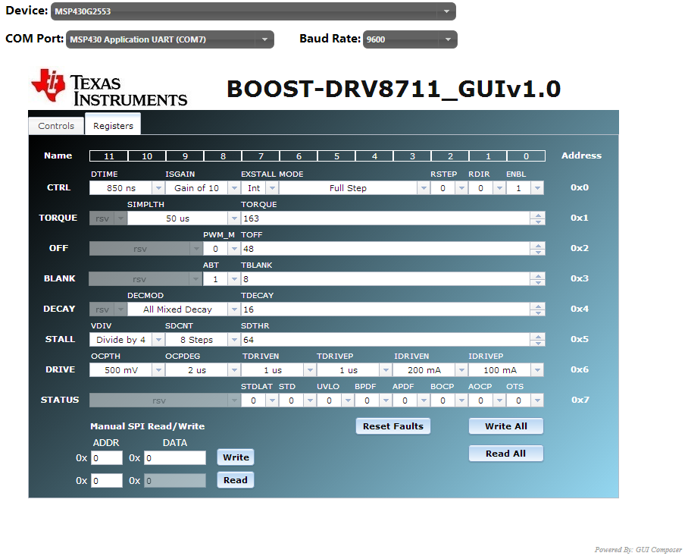Click the SDTHR value field showing 64
Viewport: 688px width, 556px height.
pos(385,340)
